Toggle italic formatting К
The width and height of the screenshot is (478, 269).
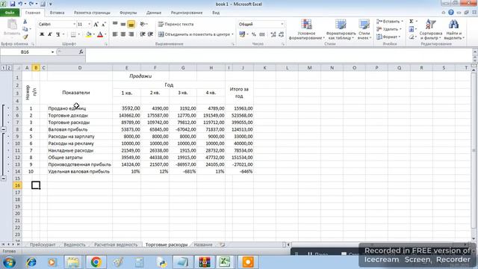click(x=50, y=34)
